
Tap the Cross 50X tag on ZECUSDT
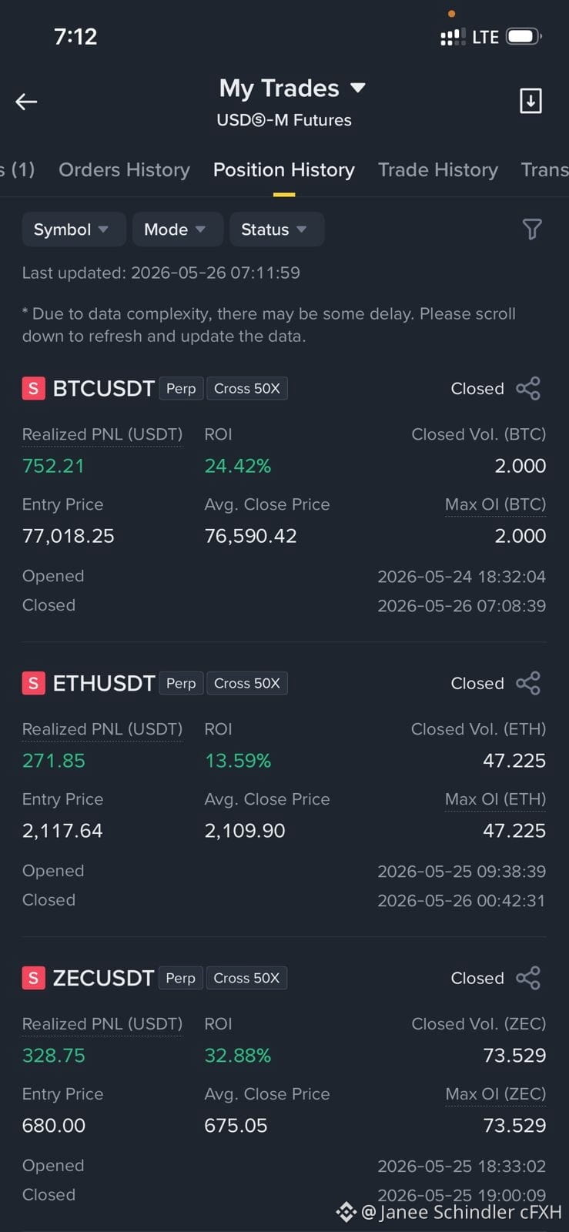(246, 979)
